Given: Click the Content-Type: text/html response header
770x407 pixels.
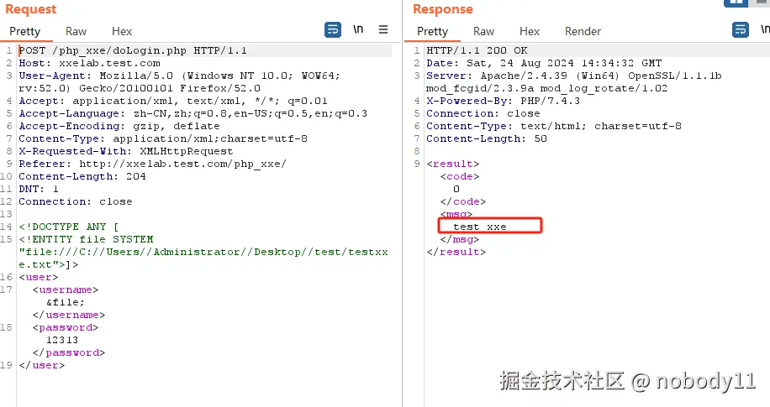Looking at the screenshot, I should pyautogui.click(x=554, y=126).
